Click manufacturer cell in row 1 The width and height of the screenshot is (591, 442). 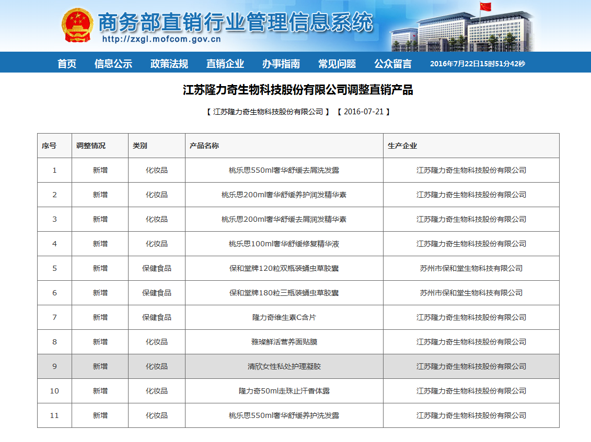pos(471,170)
